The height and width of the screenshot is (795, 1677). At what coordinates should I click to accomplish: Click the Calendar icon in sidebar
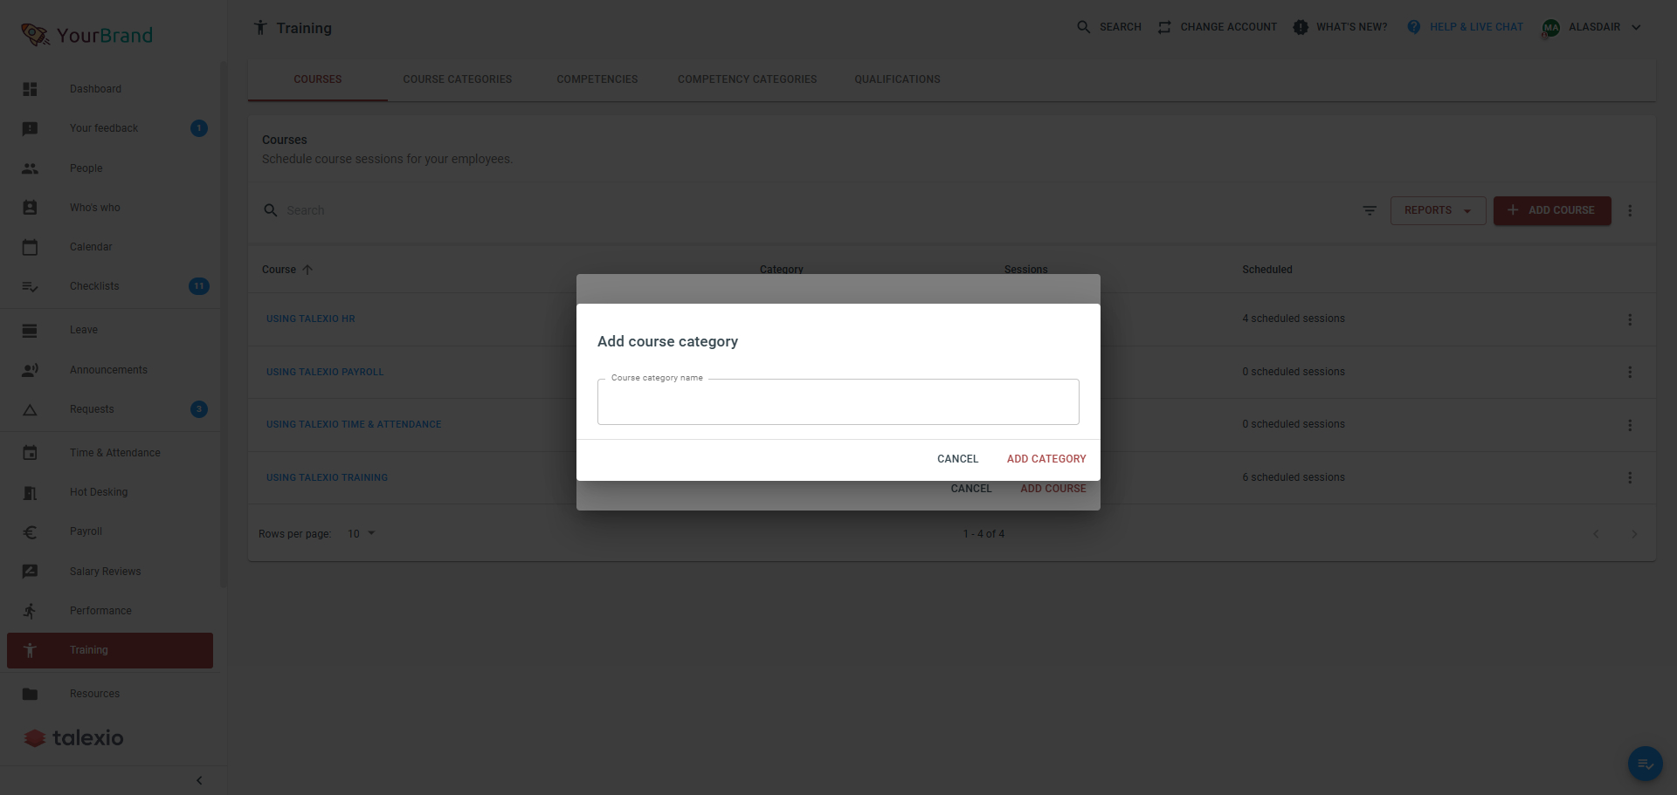click(30, 247)
